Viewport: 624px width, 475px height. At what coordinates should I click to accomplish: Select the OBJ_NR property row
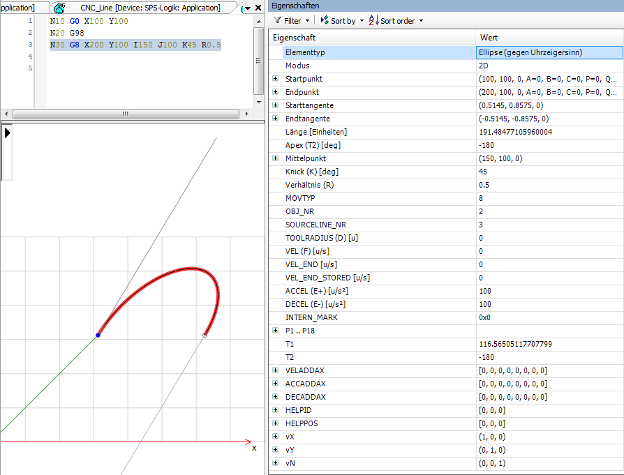click(x=446, y=211)
